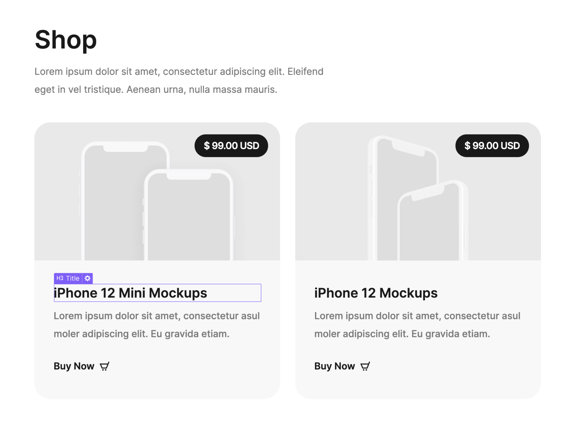The width and height of the screenshot is (577, 434).
Task: Click the iPhone mockup image on the left card
Action: [156, 193]
